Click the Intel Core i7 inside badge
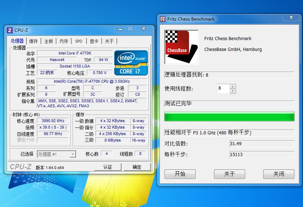303x207 pixels. (x=131, y=63)
